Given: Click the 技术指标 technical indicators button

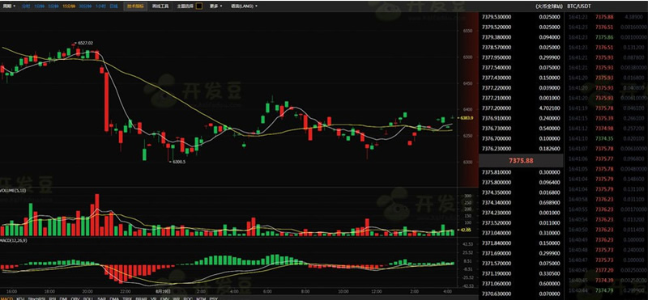Looking at the screenshot, I should 135,6.
